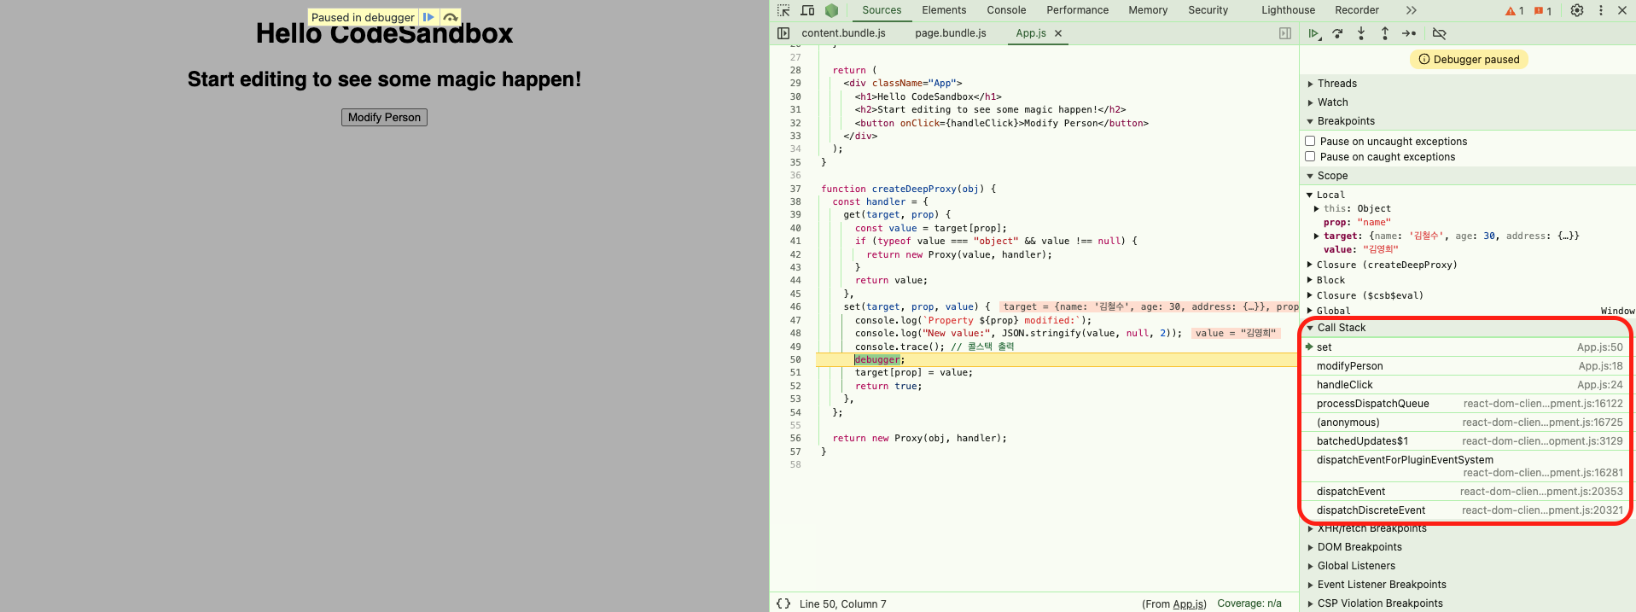Toggle the device toolbar icon

807,10
